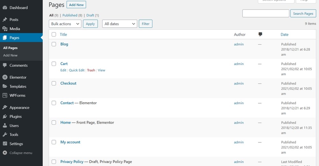Click the Media icon in sidebar
Image resolution: width=319 pixels, height=166 pixels.
(x=5, y=29)
